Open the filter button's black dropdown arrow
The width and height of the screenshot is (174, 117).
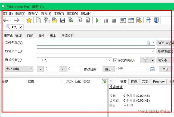tap(153, 60)
